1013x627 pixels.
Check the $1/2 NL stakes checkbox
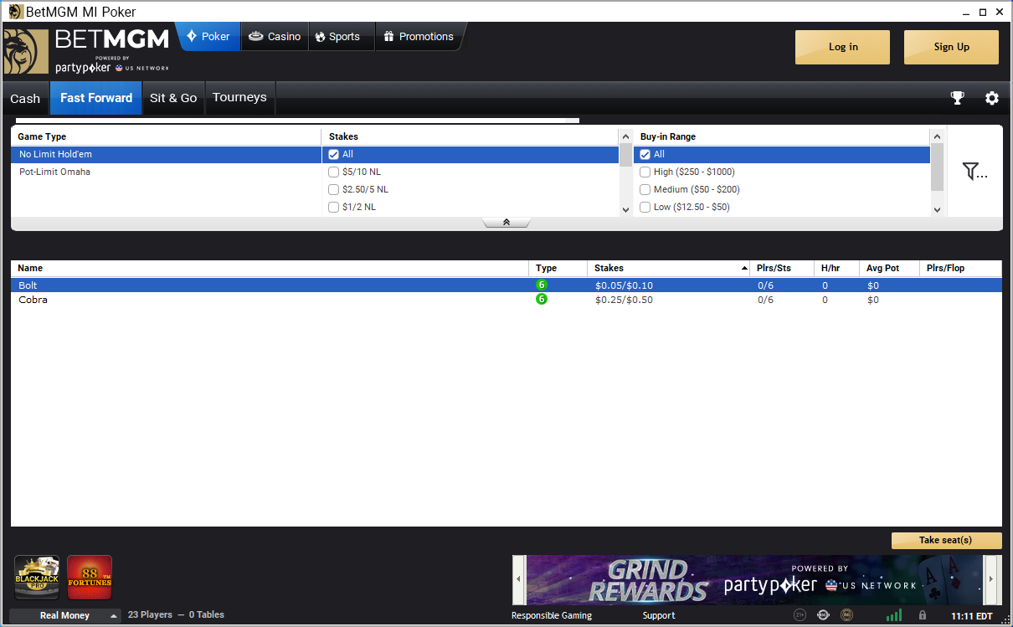point(334,207)
